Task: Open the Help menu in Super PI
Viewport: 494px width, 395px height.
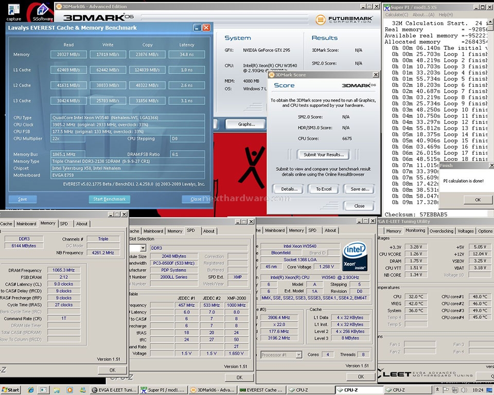Action: [446, 15]
